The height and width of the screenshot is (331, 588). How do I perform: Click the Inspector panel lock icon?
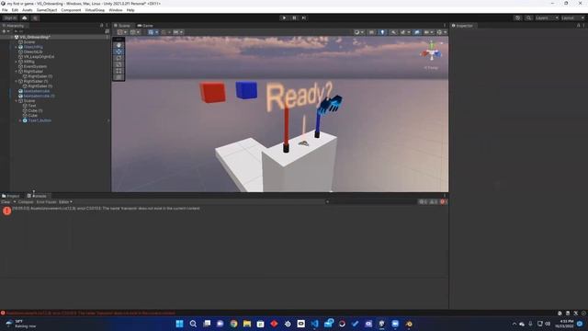pyautogui.click(x=578, y=26)
